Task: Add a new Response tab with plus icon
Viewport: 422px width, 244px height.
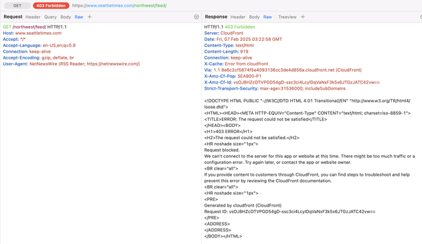Action: pyautogui.click(x=303, y=17)
